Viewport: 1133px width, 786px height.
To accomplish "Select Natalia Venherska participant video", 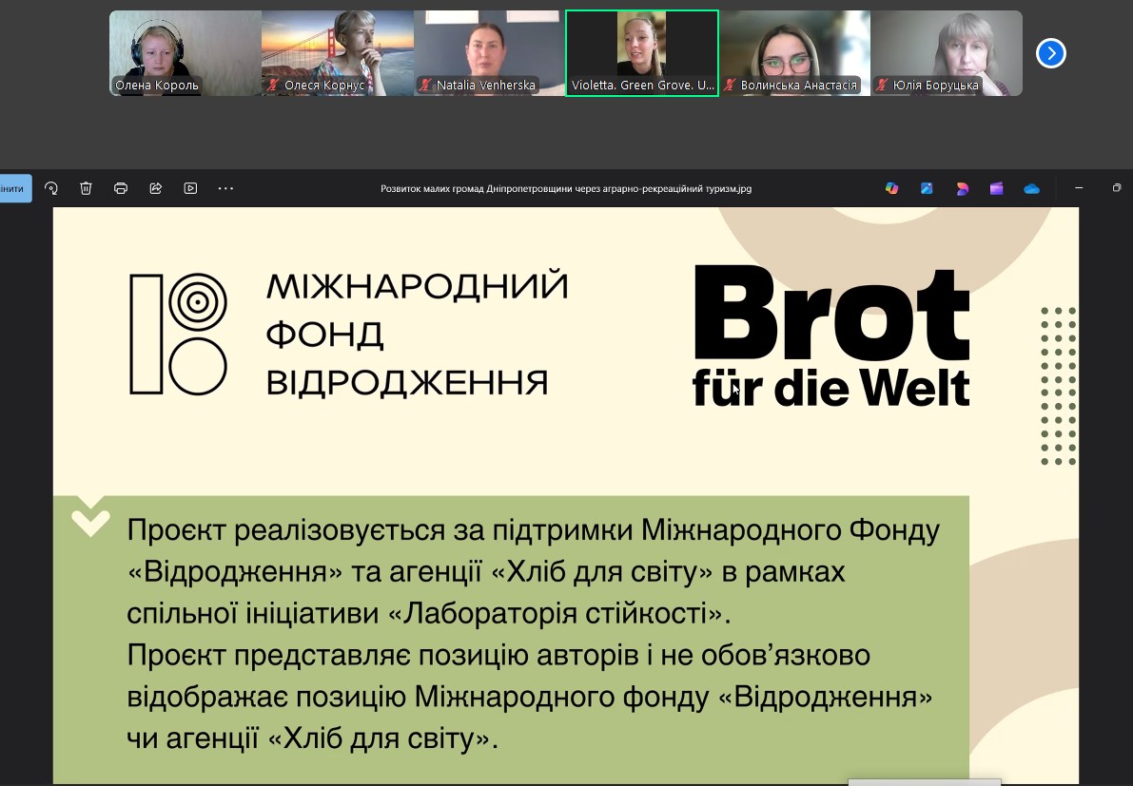I will click(x=489, y=52).
